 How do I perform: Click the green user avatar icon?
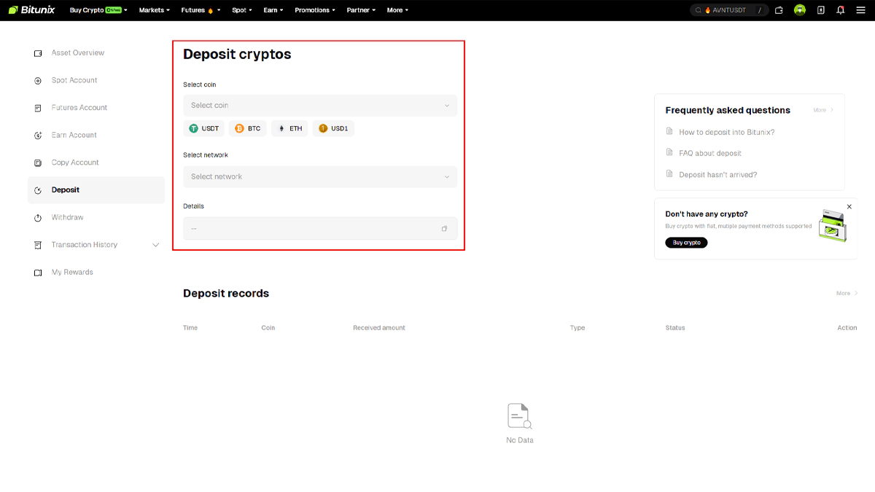800,10
